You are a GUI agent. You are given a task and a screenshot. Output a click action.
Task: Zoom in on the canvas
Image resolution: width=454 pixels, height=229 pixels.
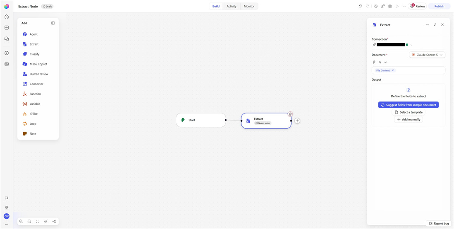[21, 222]
